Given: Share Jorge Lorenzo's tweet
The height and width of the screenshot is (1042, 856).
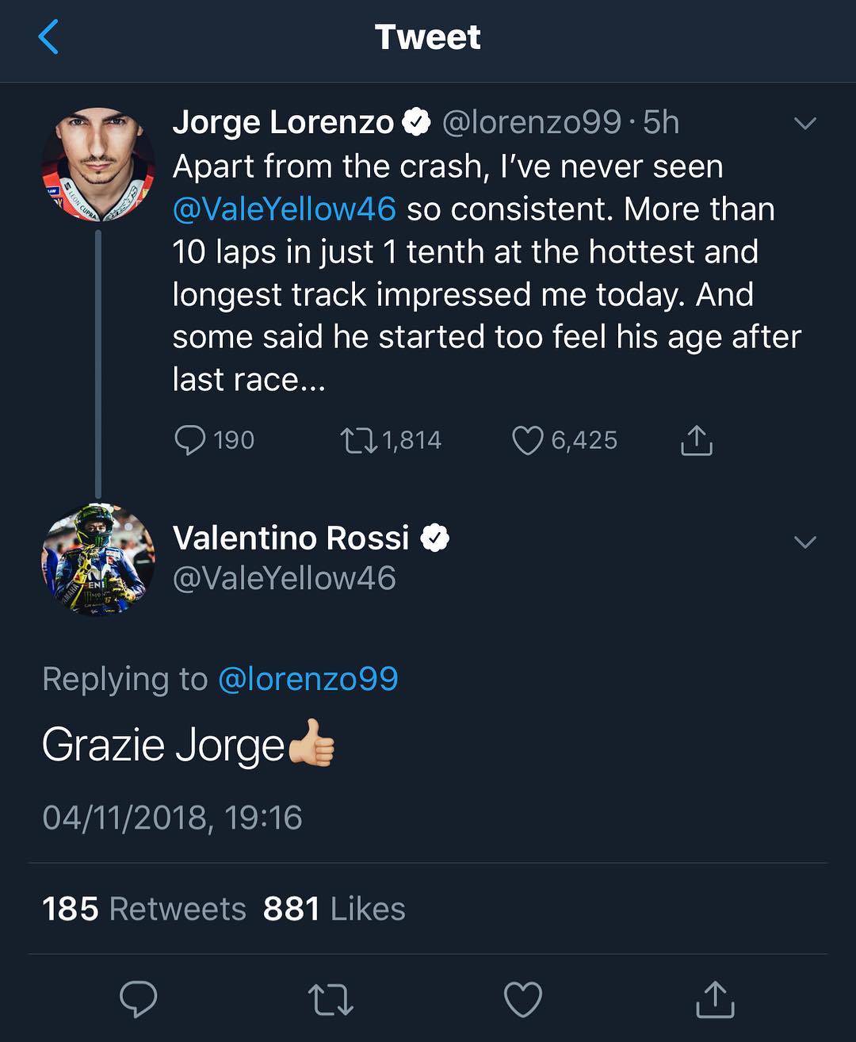Looking at the screenshot, I should [x=697, y=440].
